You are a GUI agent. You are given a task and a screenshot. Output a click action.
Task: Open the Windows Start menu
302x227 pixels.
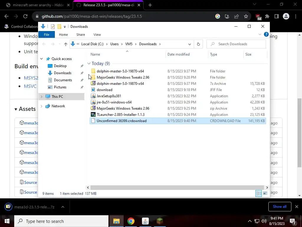point(7,221)
